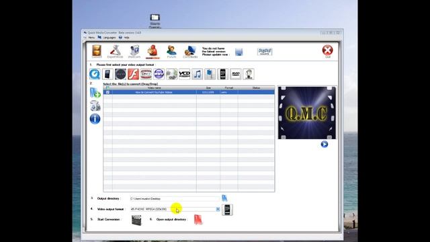Open the Forum icon
Image resolution: width=430 pixels, height=242 pixels.
tap(172, 51)
